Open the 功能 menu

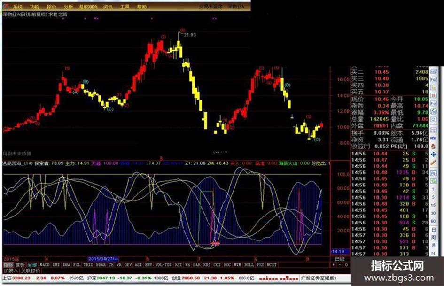coord(35,6)
